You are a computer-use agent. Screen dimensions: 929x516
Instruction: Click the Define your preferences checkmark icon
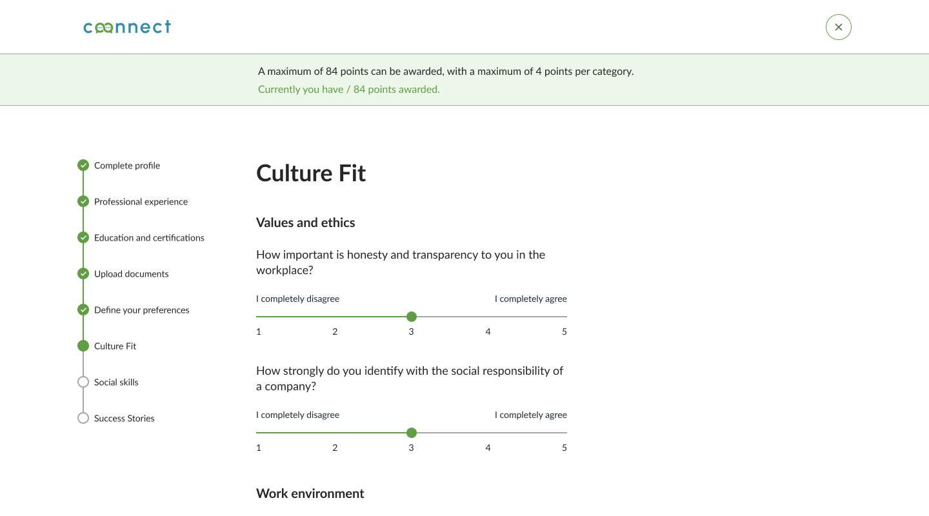coord(83,310)
